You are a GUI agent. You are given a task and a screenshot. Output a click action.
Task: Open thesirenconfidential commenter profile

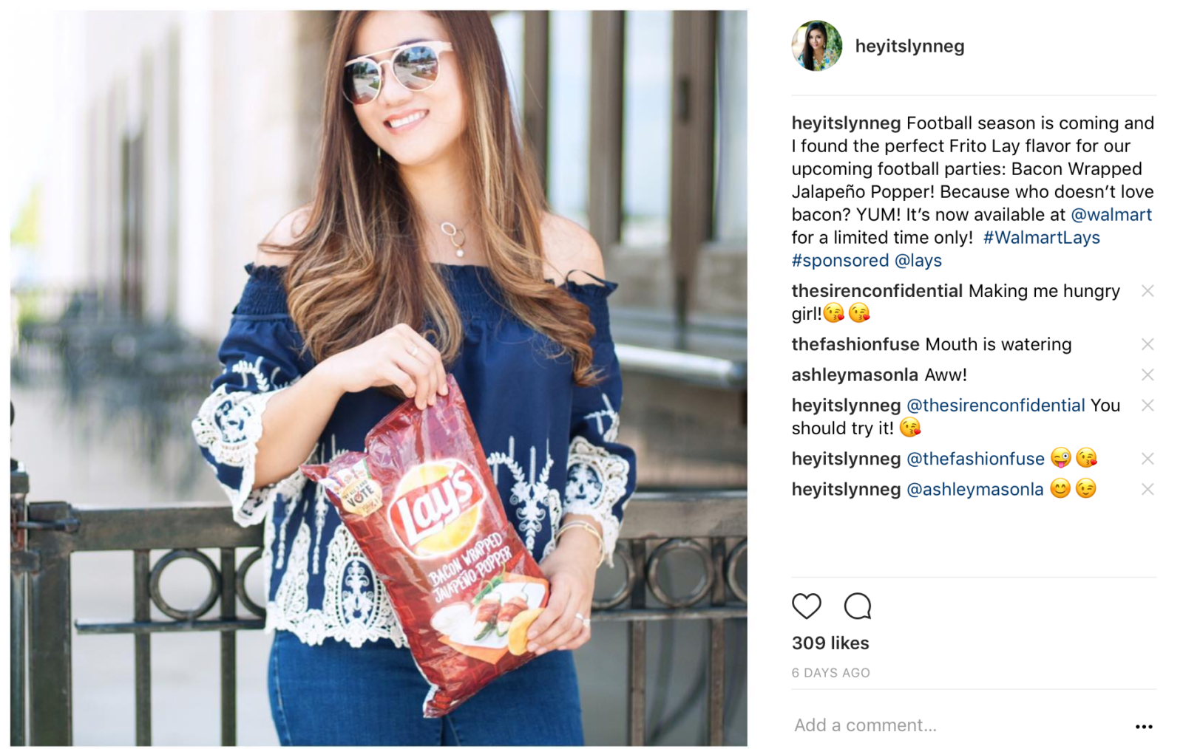click(877, 291)
